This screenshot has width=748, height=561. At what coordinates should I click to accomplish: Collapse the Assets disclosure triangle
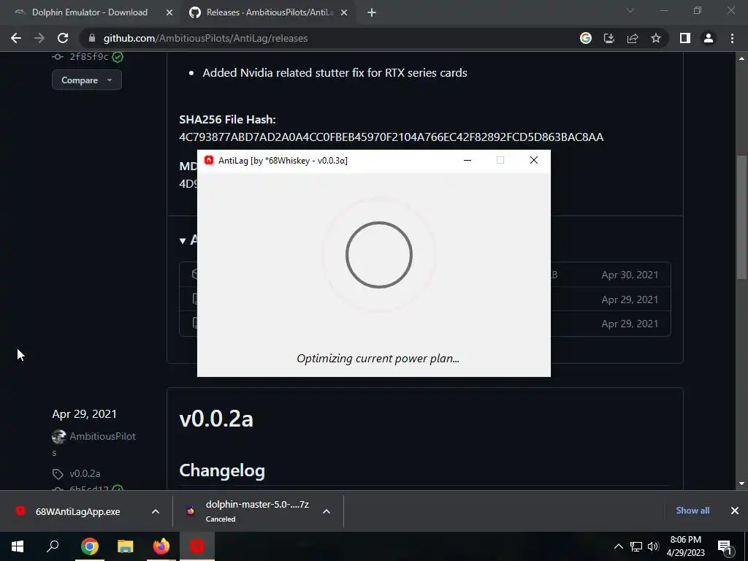pos(183,240)
